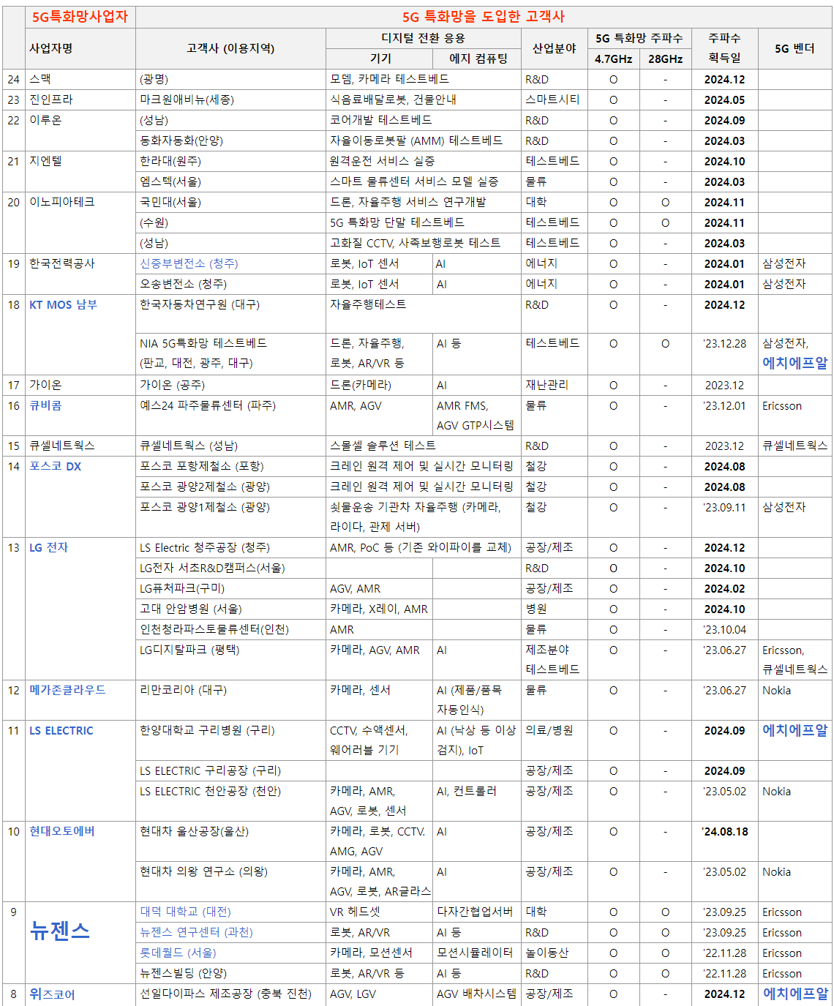The image size is (834, 1006).
Task: Select the 포스코 광양1제철소 (광양) cell
Action: coord(230,517)
